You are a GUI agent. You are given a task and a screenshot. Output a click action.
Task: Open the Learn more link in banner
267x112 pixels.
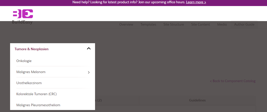click(x=196, y=2)
